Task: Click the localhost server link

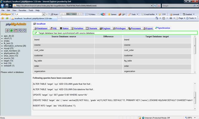Action: point(41,24)
